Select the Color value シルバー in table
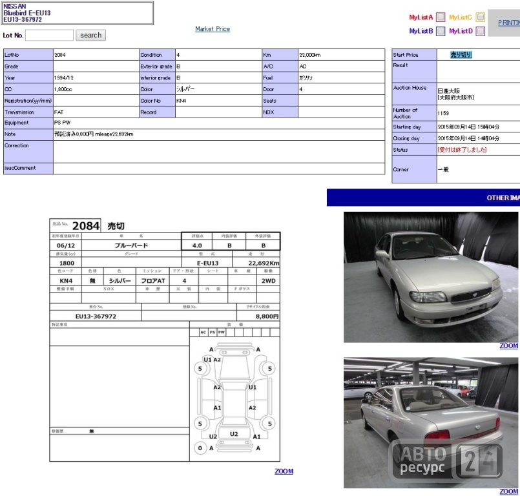 185,89
